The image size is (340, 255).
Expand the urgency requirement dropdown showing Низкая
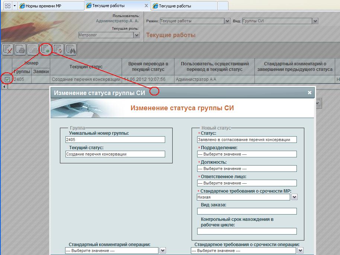tap(294, 197)
